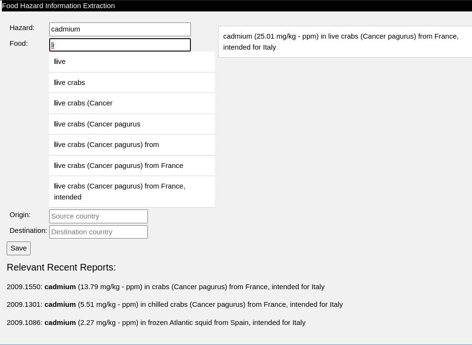Click the Food label
Screen dimensions: 472x345
(19, 43)
